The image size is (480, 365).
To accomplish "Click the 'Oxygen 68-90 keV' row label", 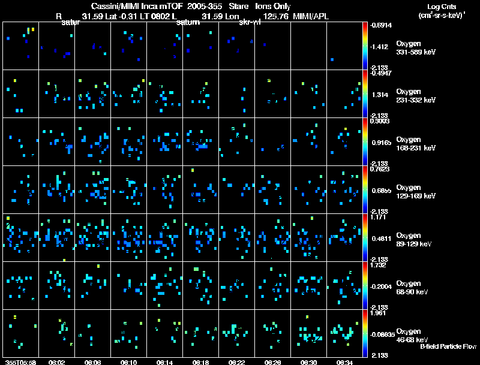I will (412, 288).
